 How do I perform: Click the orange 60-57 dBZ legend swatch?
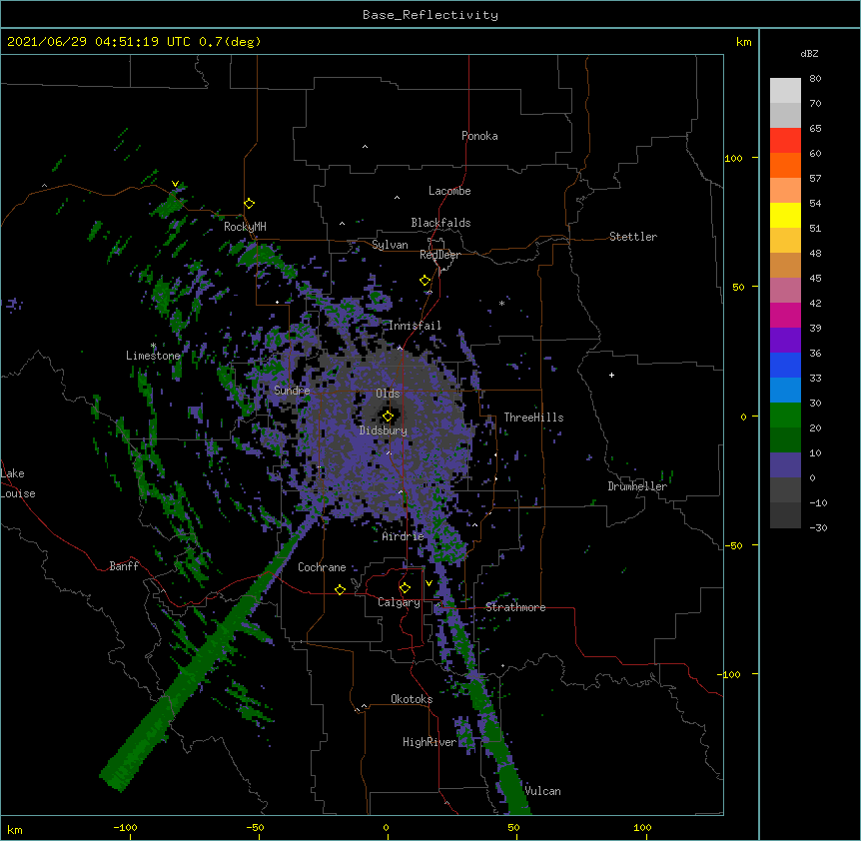coord(785,165)
